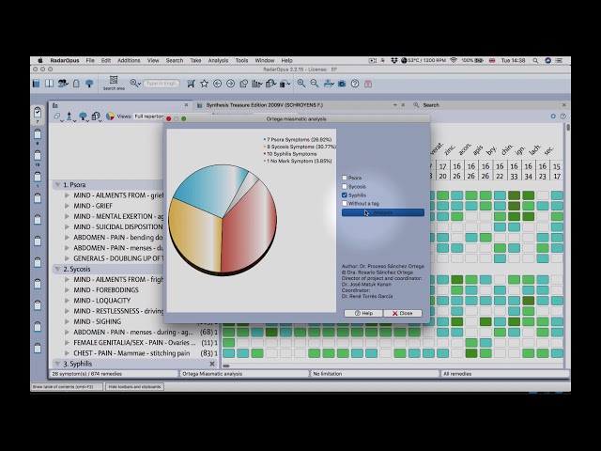601x451 pixels.
Task: Open help with the question mark icon
Action: pos(355,84)
